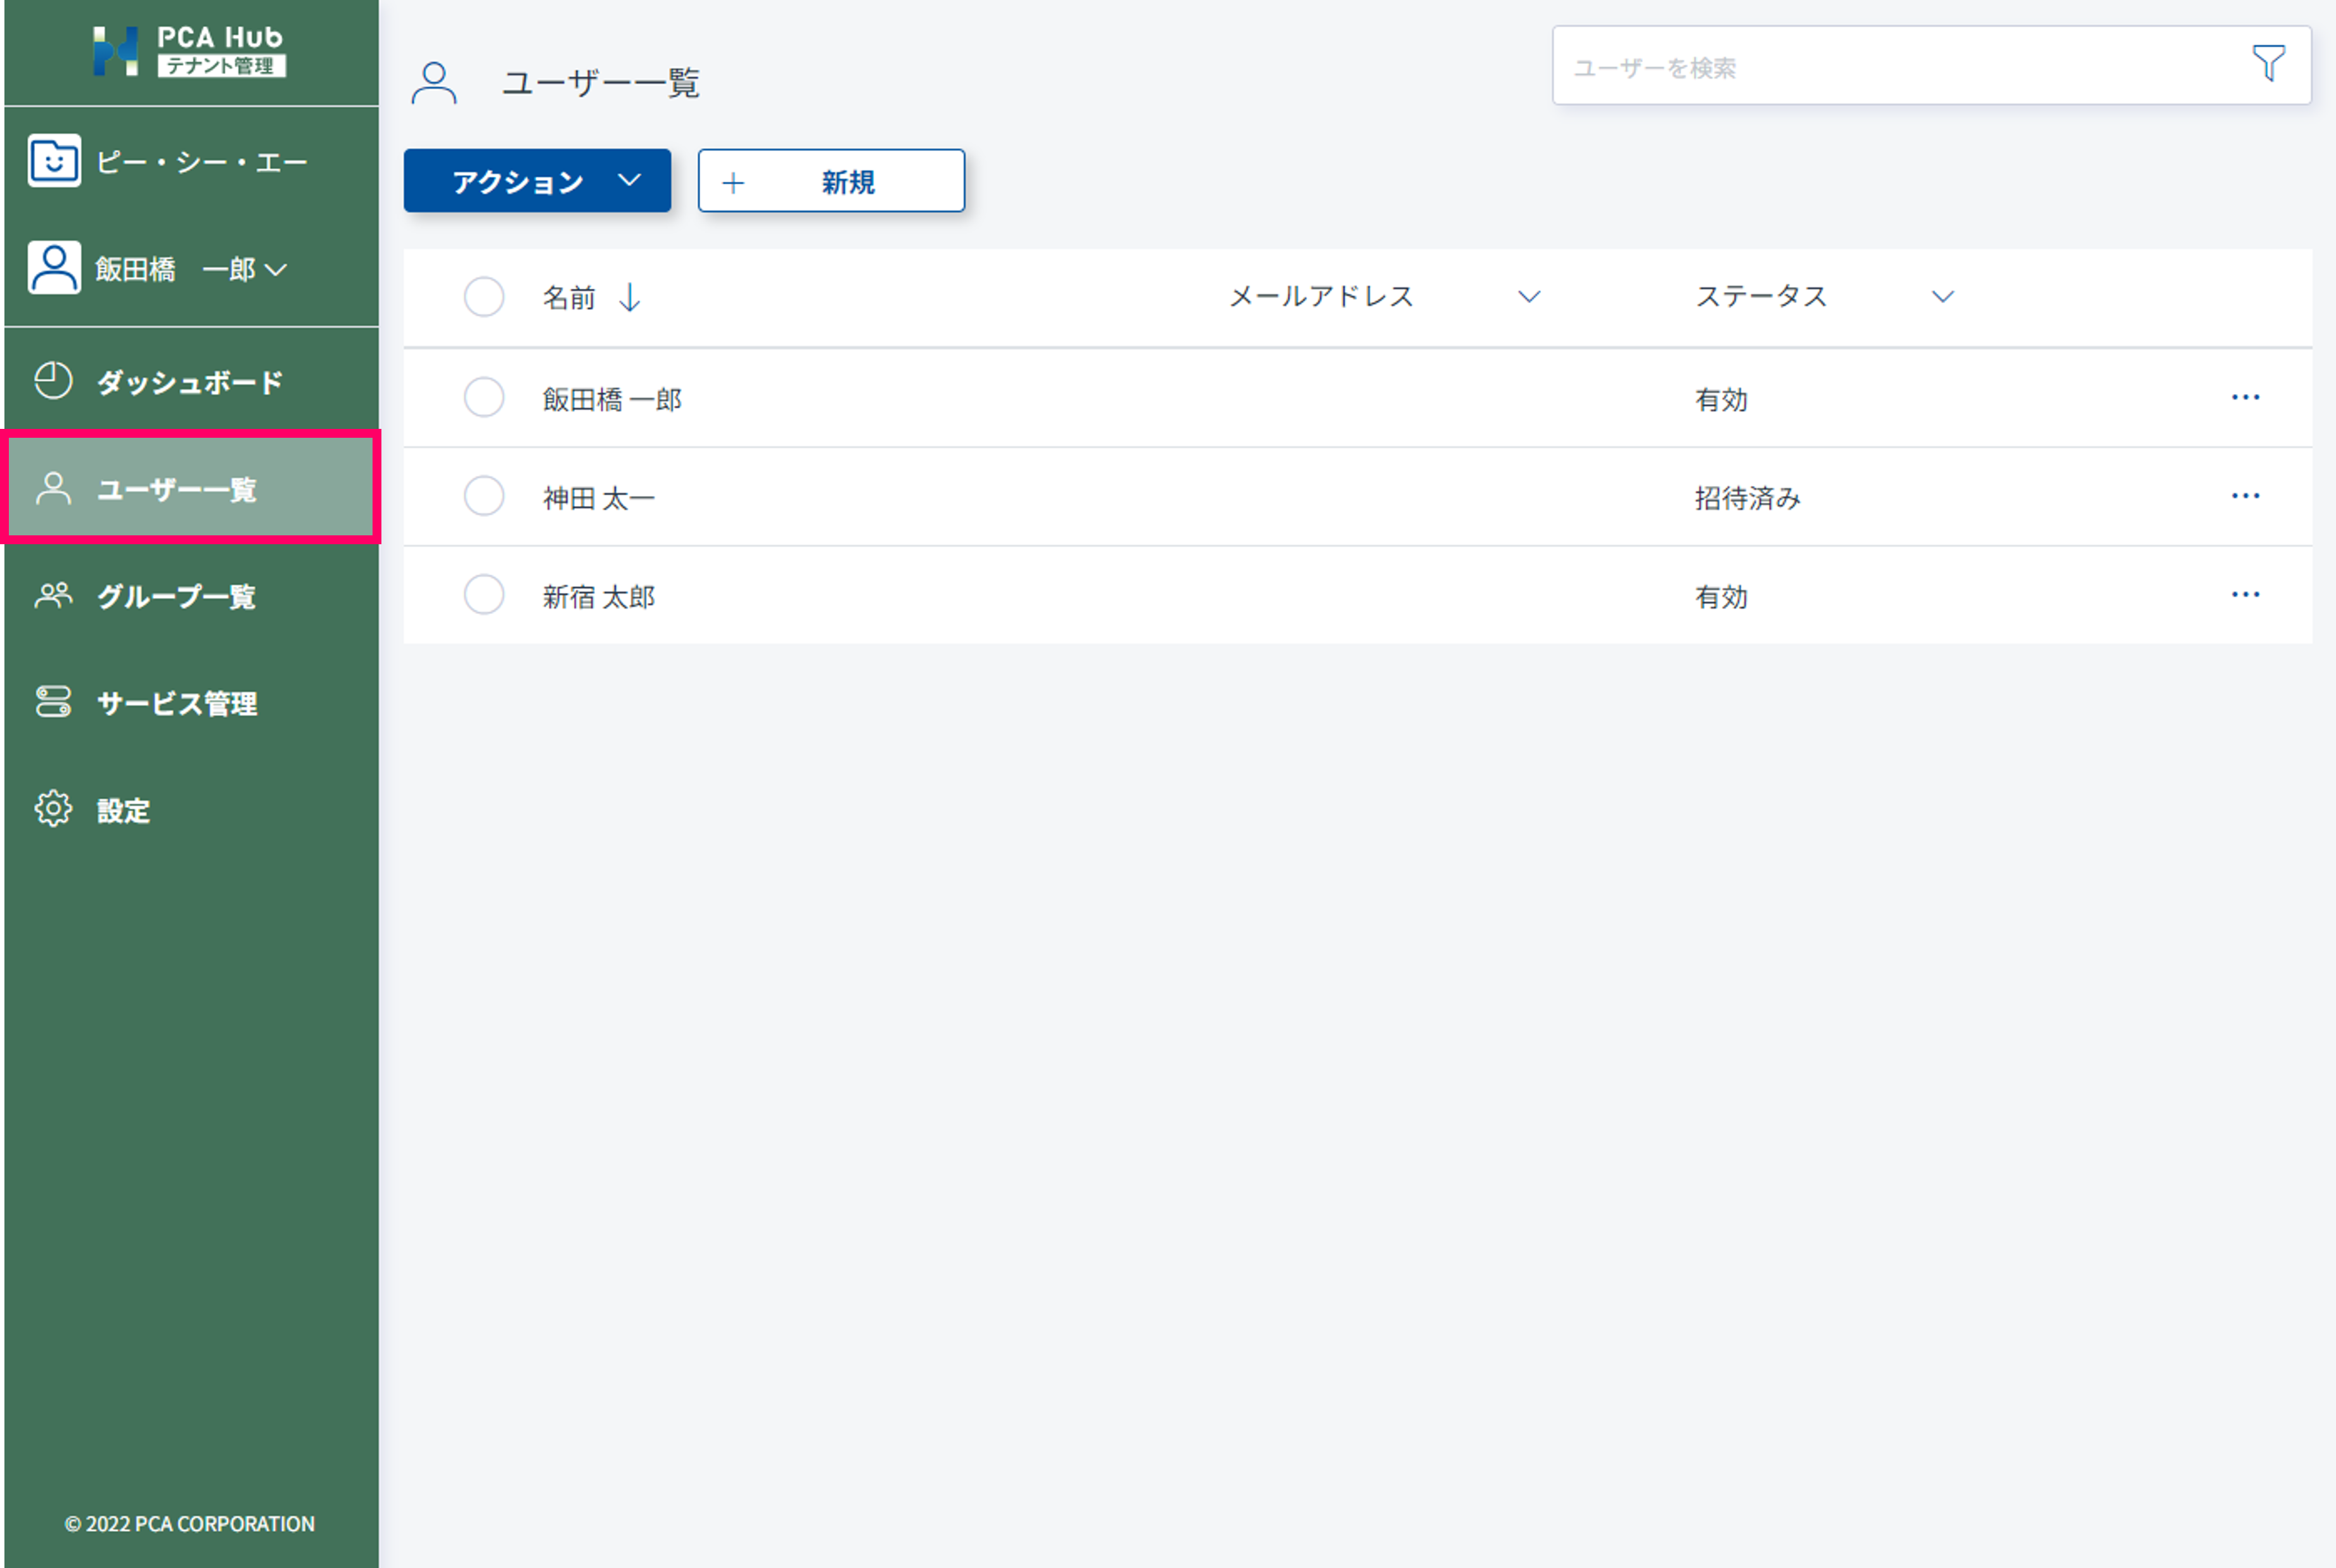Click the 新規 button to add user
Screen dimensions: 2336x1568
coord(831,181)
